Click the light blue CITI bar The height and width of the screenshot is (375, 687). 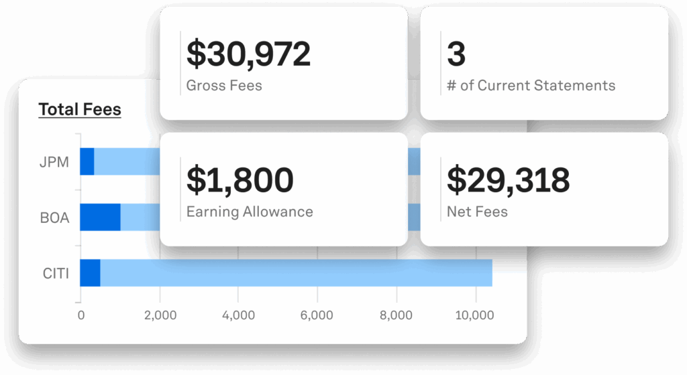point(295,273)
